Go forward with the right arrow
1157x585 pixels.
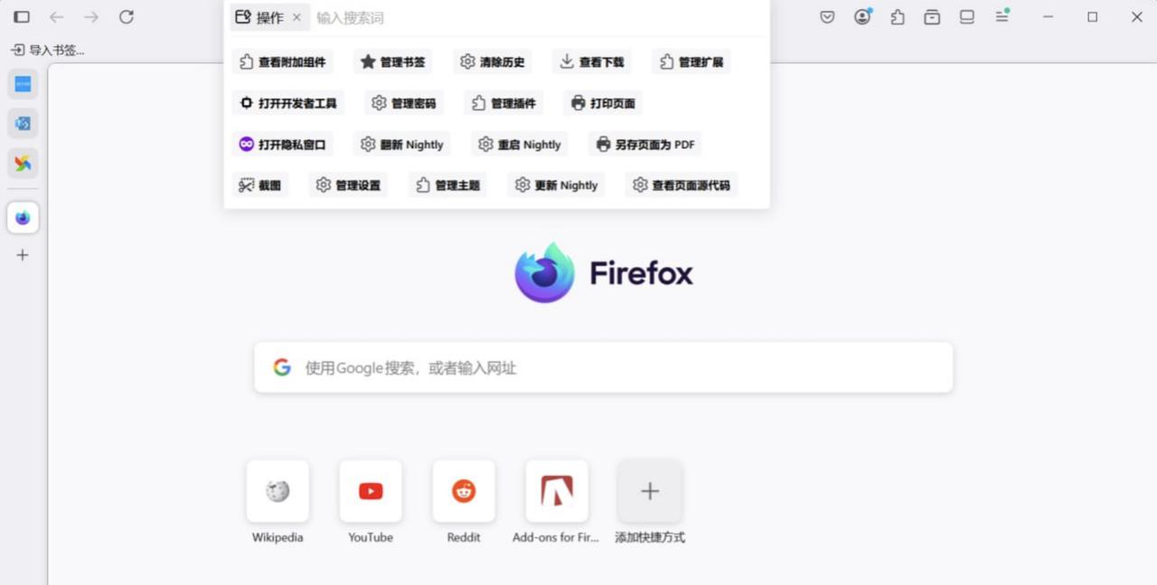91,17
